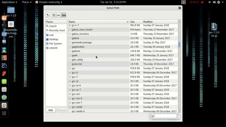Sort by the Size column header
226x127 pixels.
pyautogui.click(x=136, y=22)
